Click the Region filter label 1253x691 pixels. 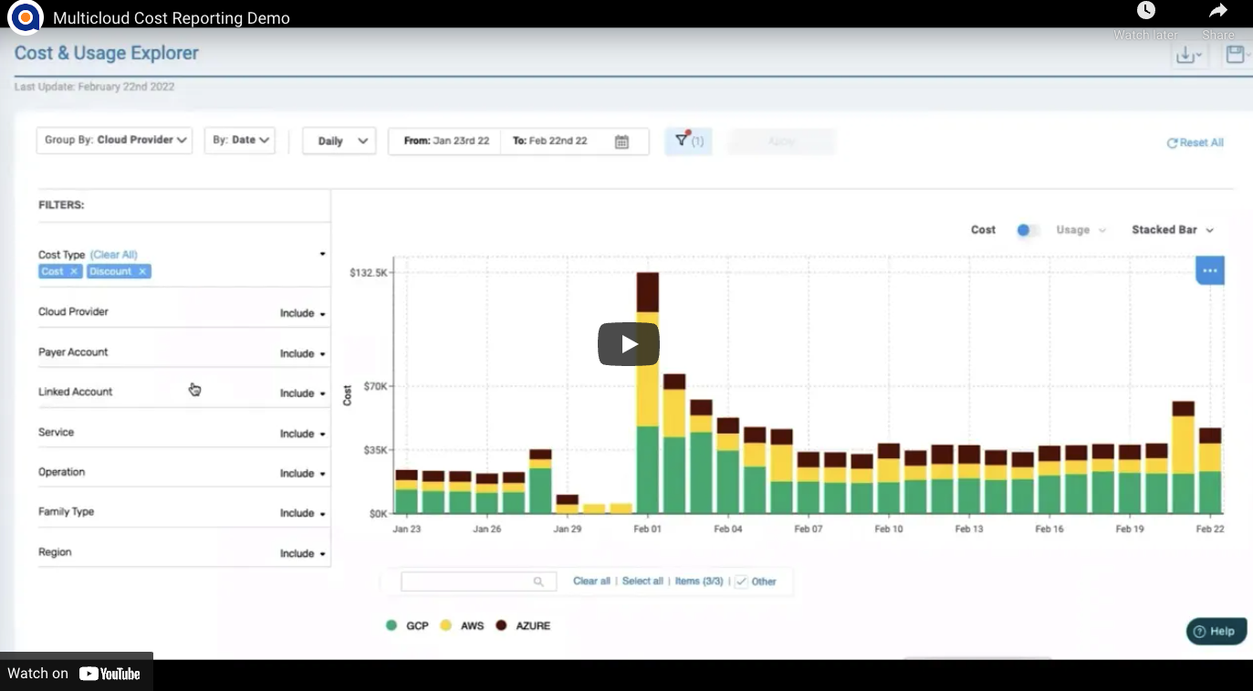click(55, 552)
